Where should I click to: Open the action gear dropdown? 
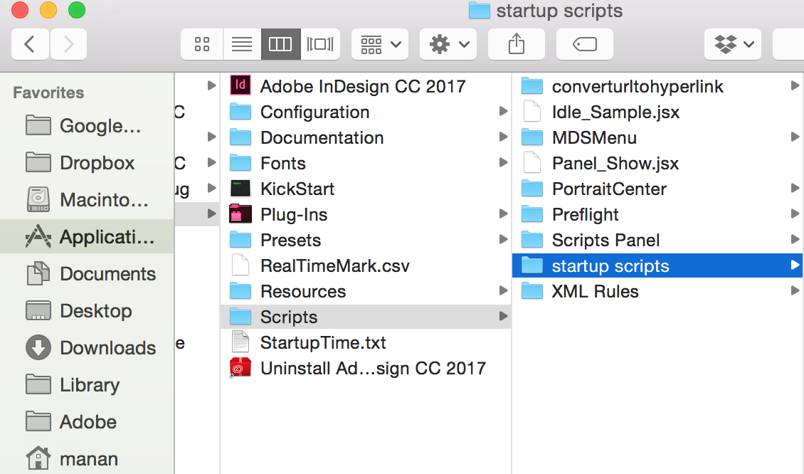click(x=448, y=43)
